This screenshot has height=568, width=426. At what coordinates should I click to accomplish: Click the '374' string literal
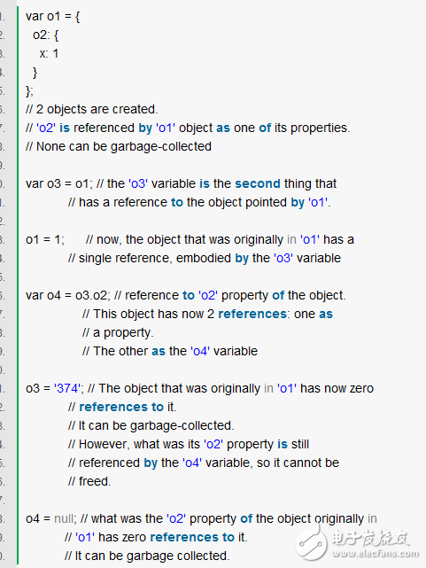(x=67, y=388)
